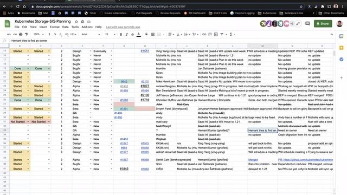The width and height of the screenshot is (347, 195).
Task: Insert chart using toolbar icon
Action: 216,34
